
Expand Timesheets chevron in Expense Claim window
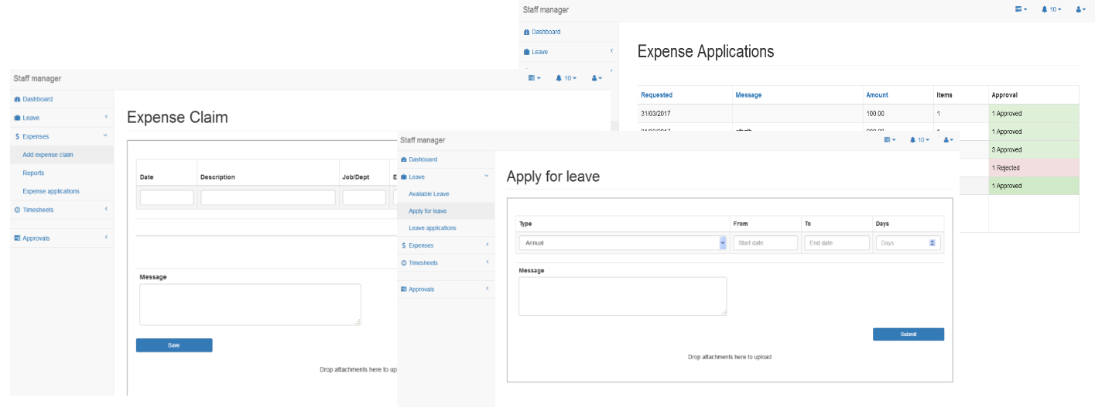pyautogui.click(x=106, y=209)
